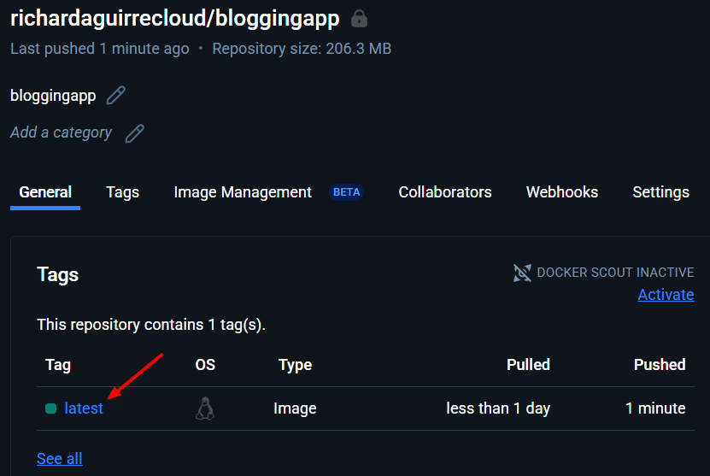
Task: Click the pencil icon next to Add a category
Action: click(134, 133)
